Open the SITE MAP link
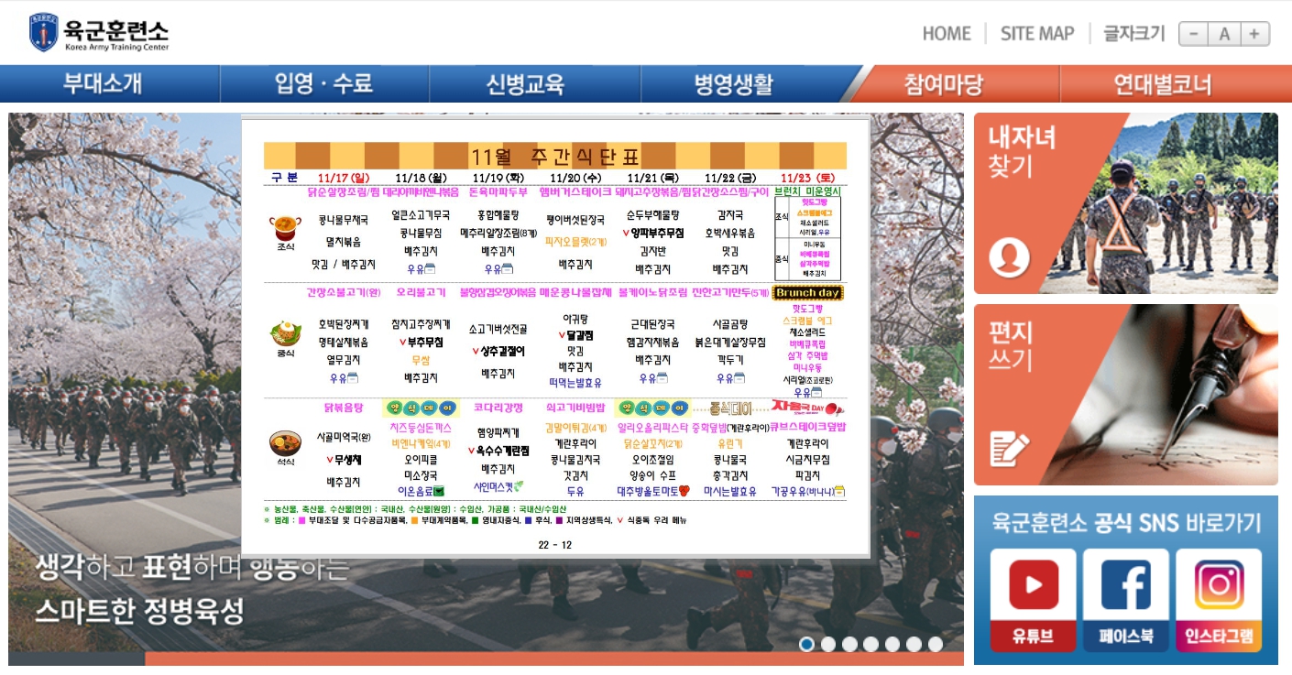This screenshot has width=1292, height=675. click(x=1037, y=34)
